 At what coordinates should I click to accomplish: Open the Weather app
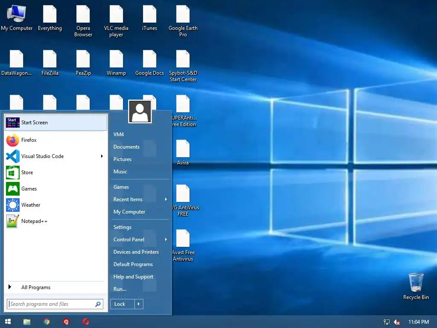coord(56,205)
